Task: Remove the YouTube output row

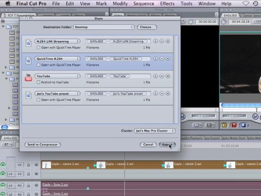Action: point(161,76)
